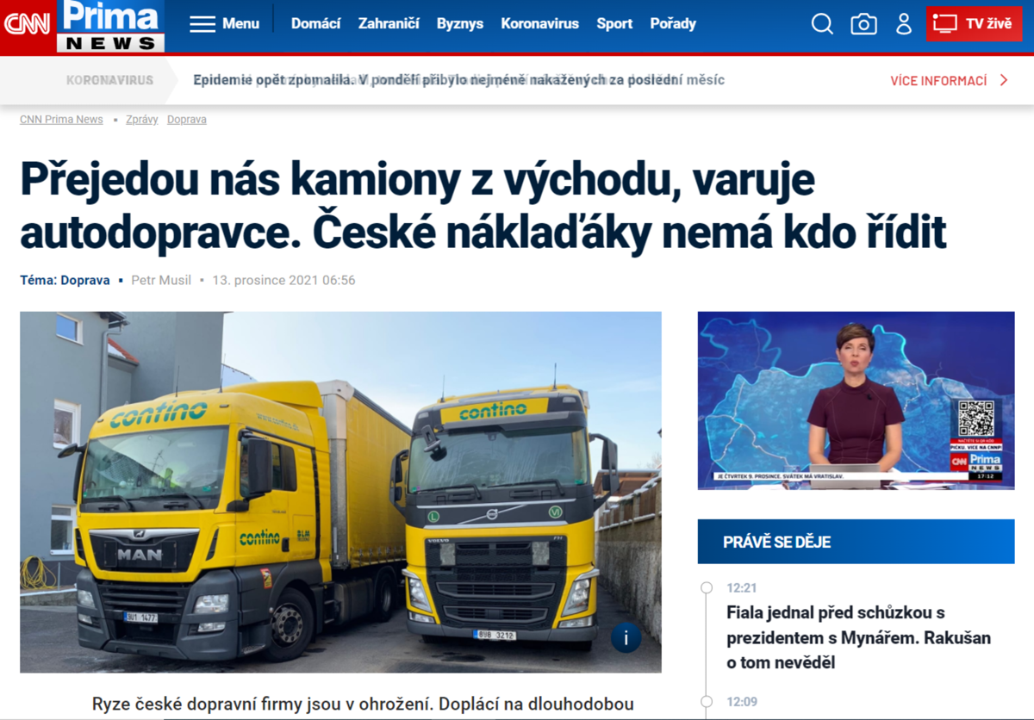The height and width of the screenshot is (720, 1034).
Task: Open the user profile icon
Action: click(904, 24)
